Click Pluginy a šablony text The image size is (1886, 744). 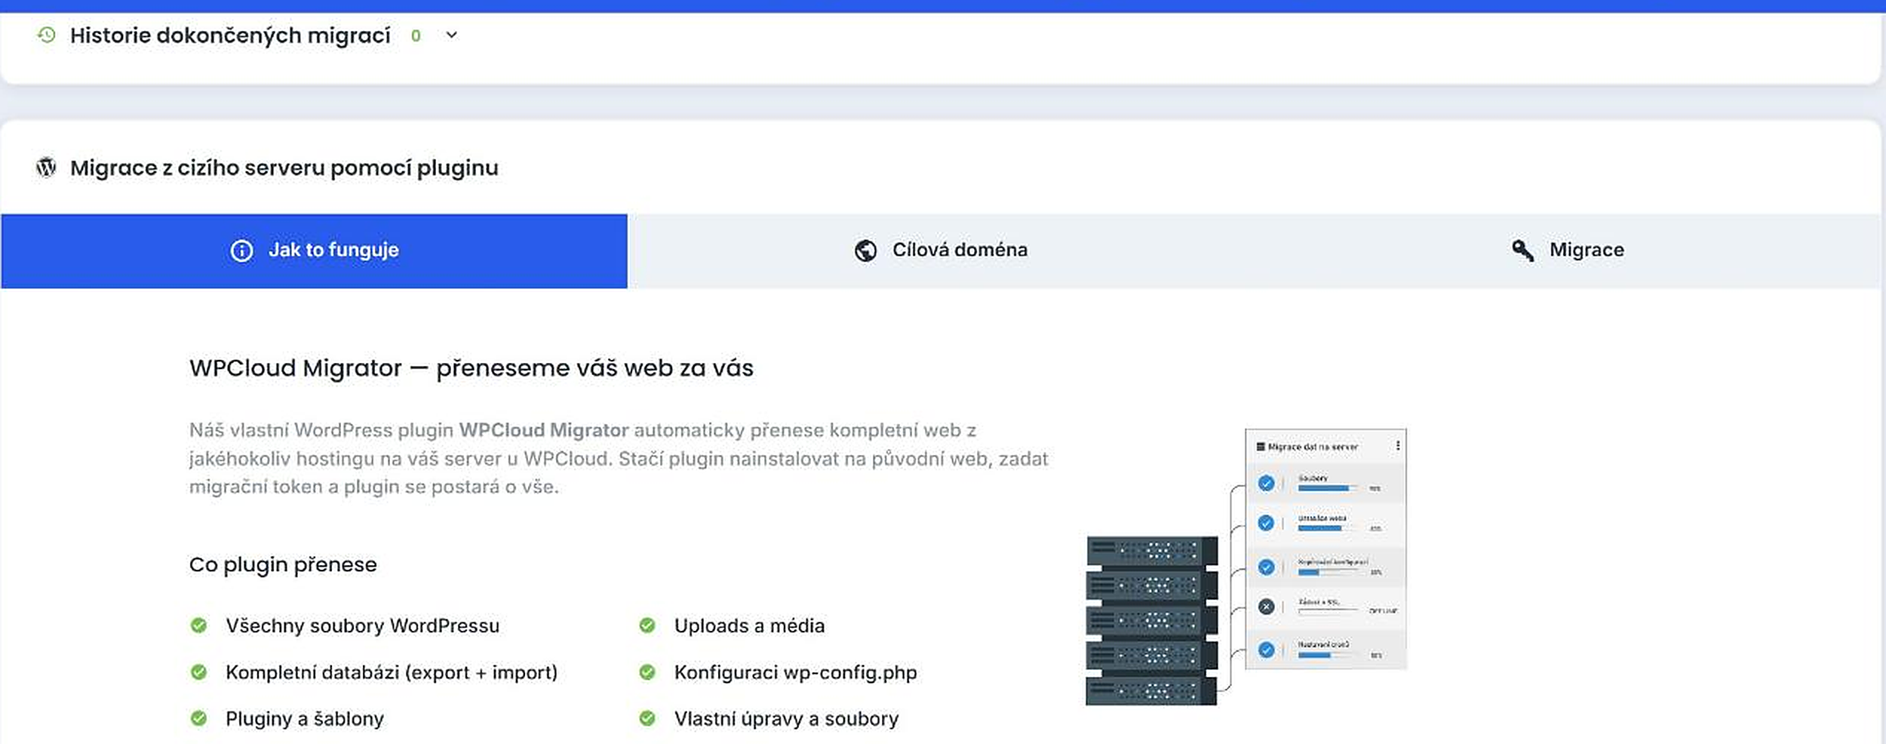[x=305, y=719]
